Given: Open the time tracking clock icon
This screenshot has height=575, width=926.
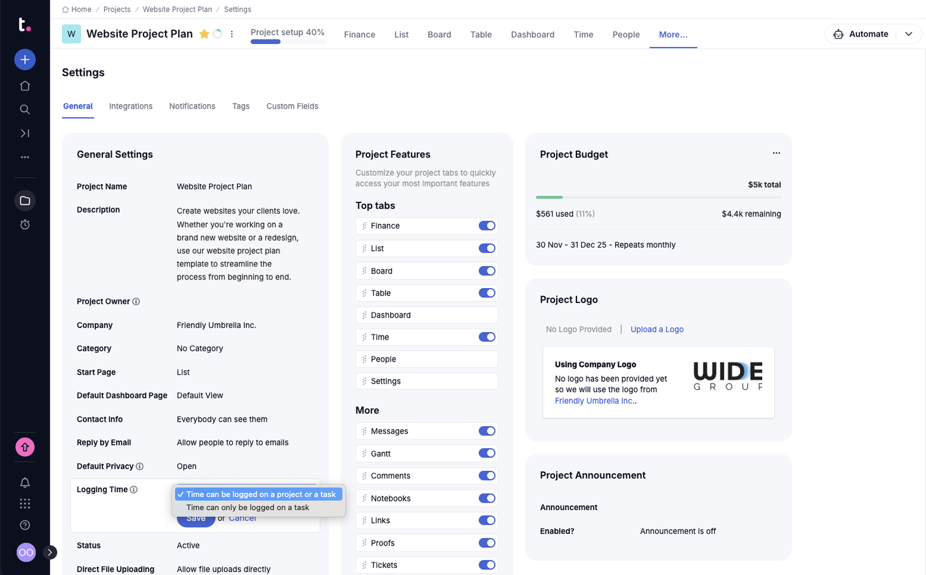Looking at the screenshot, I should click(25, 224).
